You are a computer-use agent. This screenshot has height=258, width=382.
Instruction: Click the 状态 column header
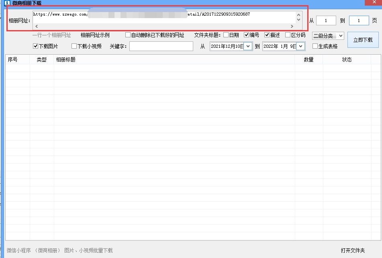pos(346,59)
